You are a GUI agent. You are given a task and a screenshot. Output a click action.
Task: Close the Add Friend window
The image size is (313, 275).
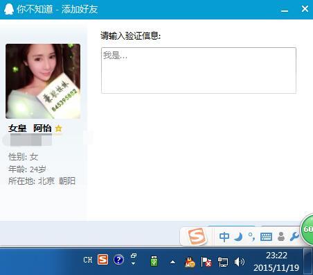[305, 9]
